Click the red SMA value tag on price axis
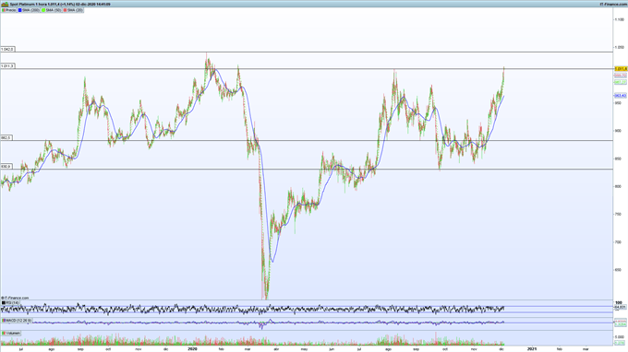 [x=621, y=76]
